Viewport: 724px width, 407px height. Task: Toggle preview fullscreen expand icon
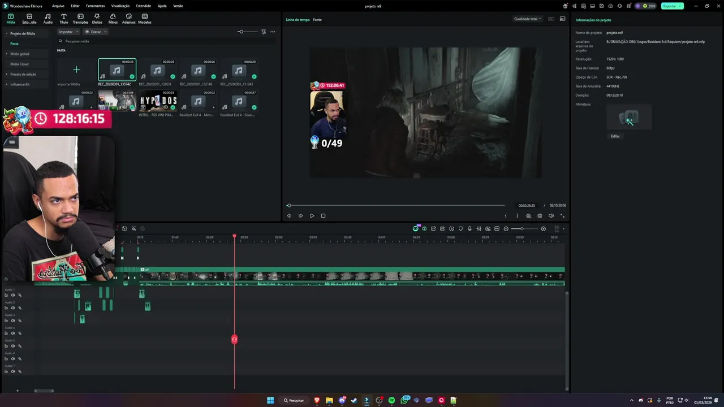pyautogui.click(x=562, y=215)
